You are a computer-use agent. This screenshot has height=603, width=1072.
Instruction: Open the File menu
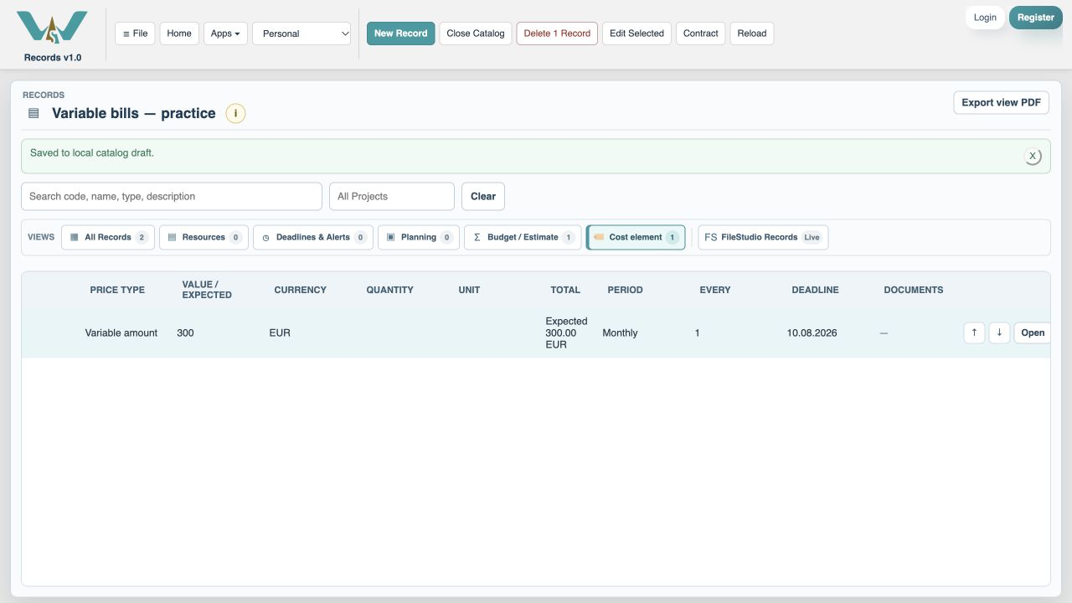point(135,33)
